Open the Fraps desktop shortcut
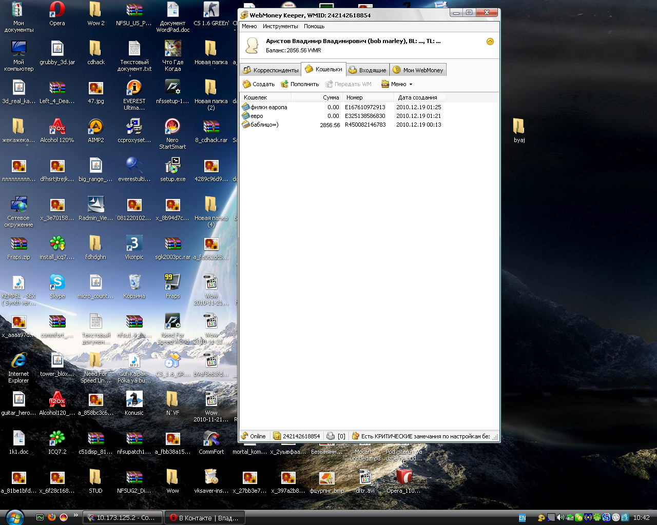This screenshot has height=525, width=657. click(x=172, y=287)
